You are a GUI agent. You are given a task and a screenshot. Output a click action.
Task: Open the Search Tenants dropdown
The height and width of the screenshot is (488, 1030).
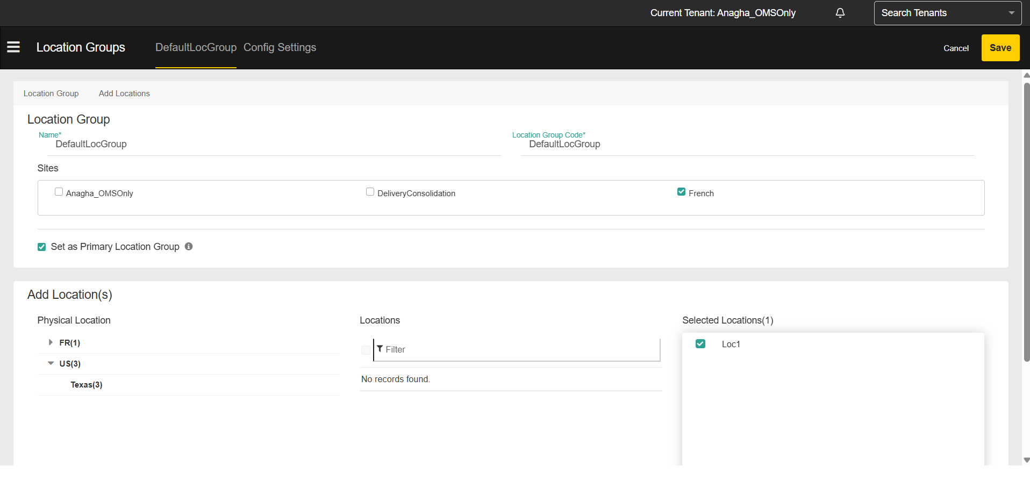pyautogui.click(x=948, y=13)
